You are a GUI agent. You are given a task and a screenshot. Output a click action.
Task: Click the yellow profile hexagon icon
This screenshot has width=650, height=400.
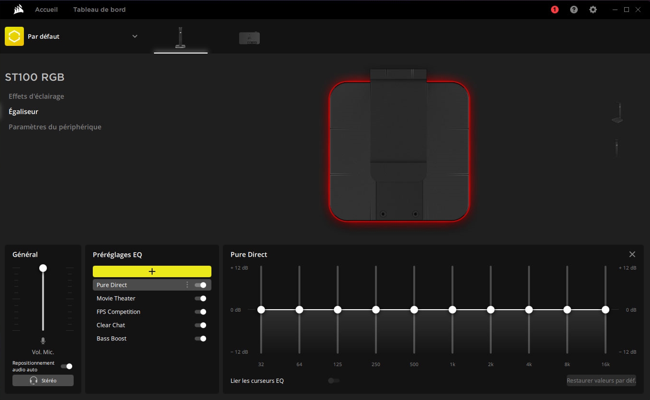coord(14,36)
